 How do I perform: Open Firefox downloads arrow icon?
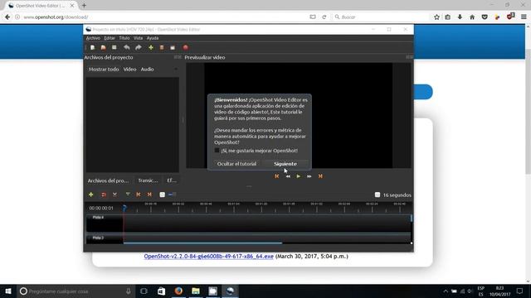tap(460, 17)
